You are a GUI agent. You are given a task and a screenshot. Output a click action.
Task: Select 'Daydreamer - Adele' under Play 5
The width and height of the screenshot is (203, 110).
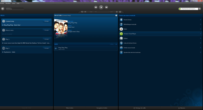[x=9, y=52]
